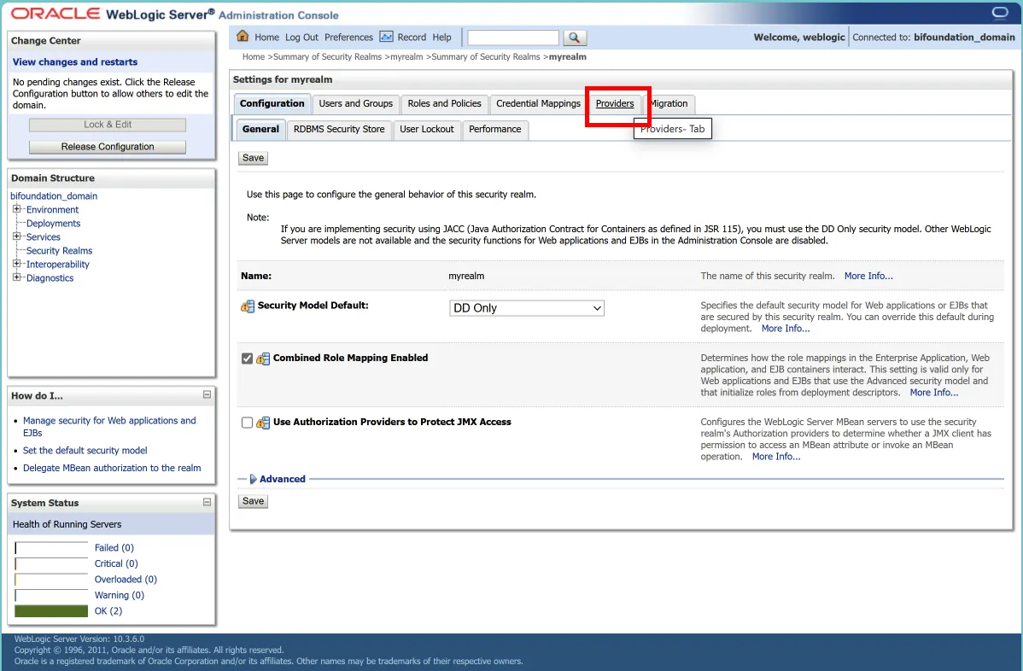1023x671 pixels.
Task: Click the OK (2) status link
Action: click(108, 610)
